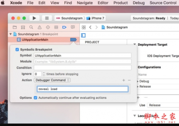The height and width of the screenshot is (126, 179).
Task: Click the reveal load command field
Action: pyautogui.click(x=83, y=89)
